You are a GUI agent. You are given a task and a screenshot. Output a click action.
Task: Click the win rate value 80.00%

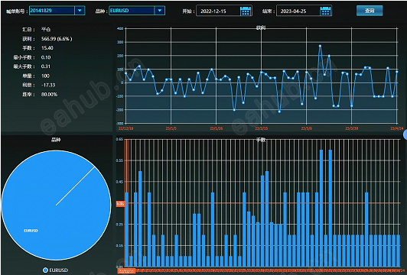[x=49, y=95]
